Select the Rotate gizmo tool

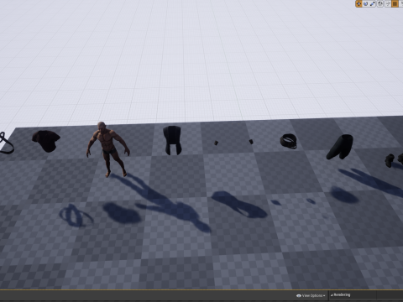(365, 3)
